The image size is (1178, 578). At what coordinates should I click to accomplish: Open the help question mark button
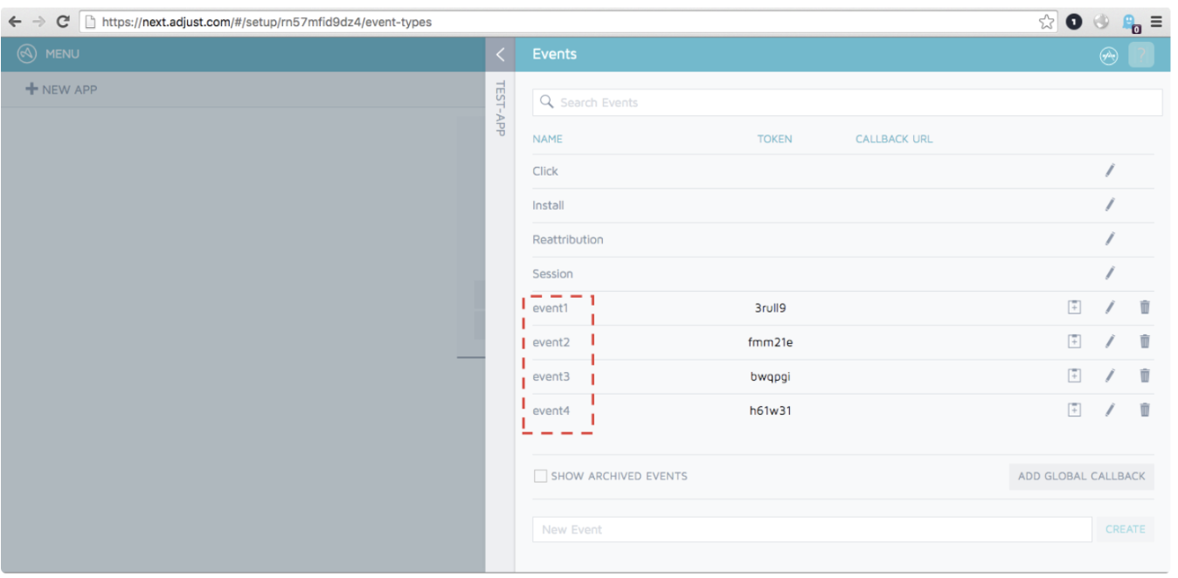coord(1140,55)
